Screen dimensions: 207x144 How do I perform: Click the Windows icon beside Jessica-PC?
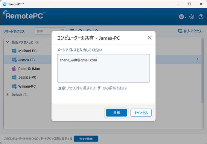pos(14,77)
